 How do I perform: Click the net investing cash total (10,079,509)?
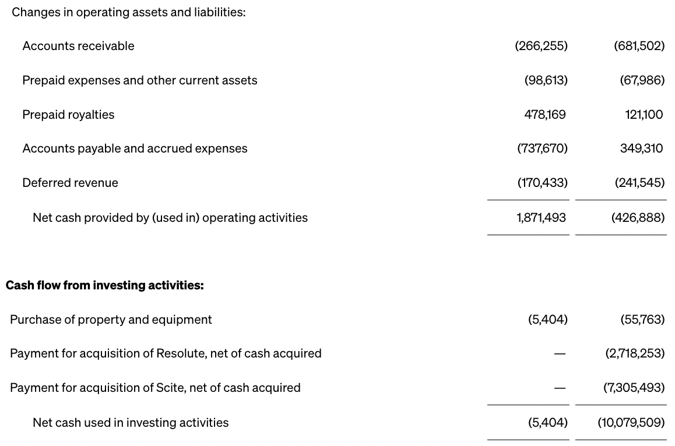(631, 423)
